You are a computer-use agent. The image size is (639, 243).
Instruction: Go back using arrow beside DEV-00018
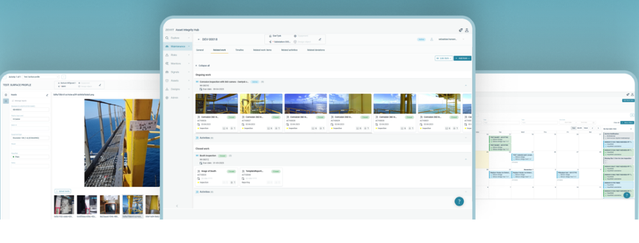pyautogui.click(x=199, y=40)
